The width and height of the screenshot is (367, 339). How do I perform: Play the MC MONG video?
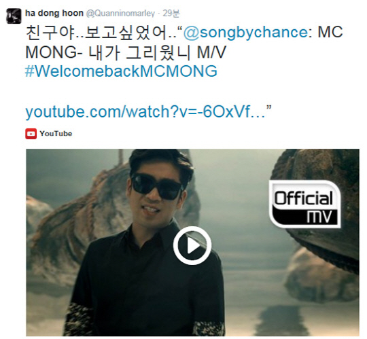[192, 245]
